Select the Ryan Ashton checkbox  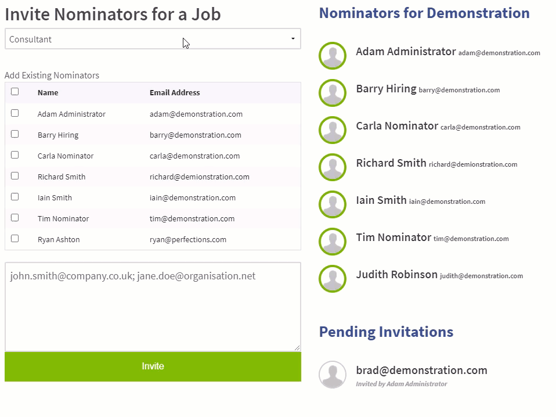click(x=15, y=239)
